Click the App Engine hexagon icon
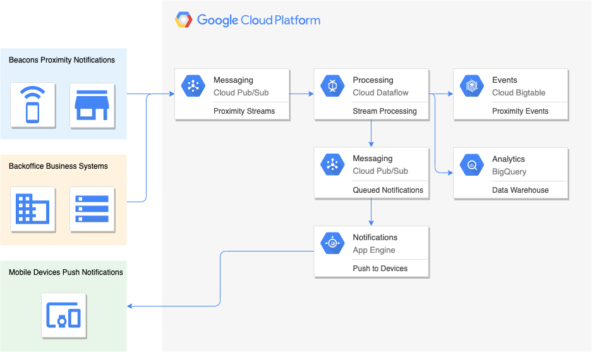The height and width of the screenshot is (352, 592). point(332,243)
